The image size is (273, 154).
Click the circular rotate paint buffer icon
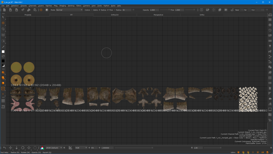23,148
